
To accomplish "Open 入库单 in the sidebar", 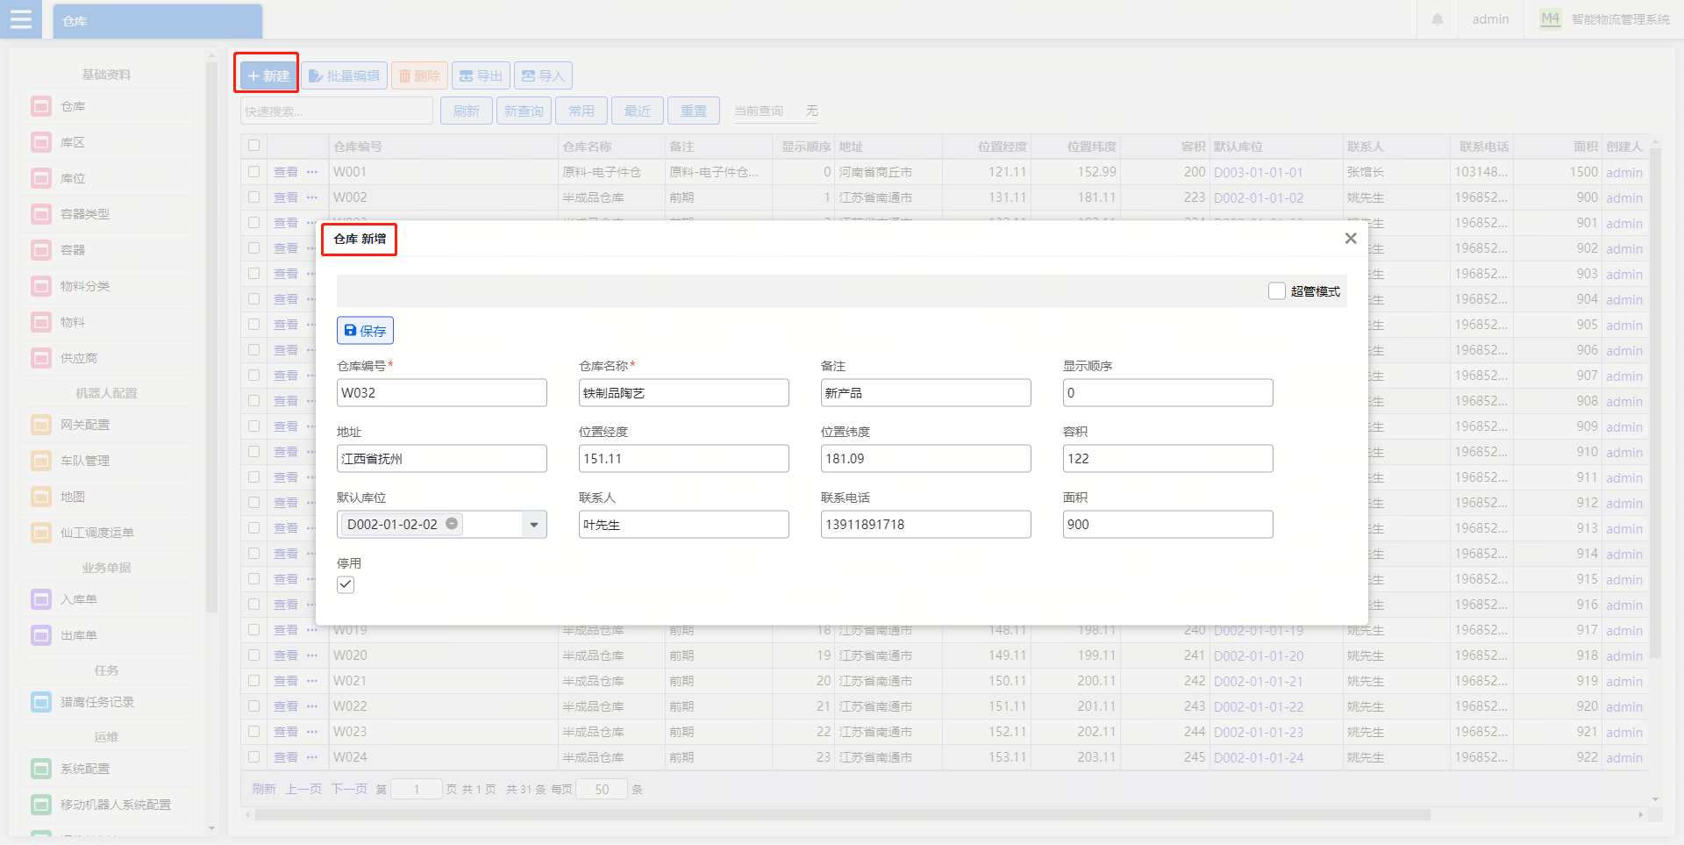I will point(106,599).
